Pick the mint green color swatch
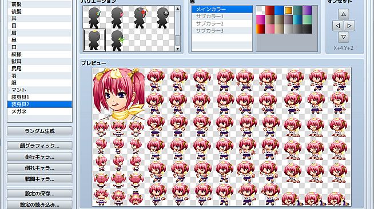374x209 pixels. pos(307,20)
